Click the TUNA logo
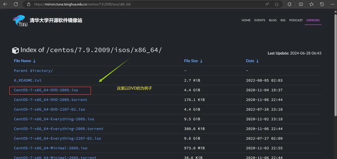The width and height of the screenshot is (337, 159). 20,21
